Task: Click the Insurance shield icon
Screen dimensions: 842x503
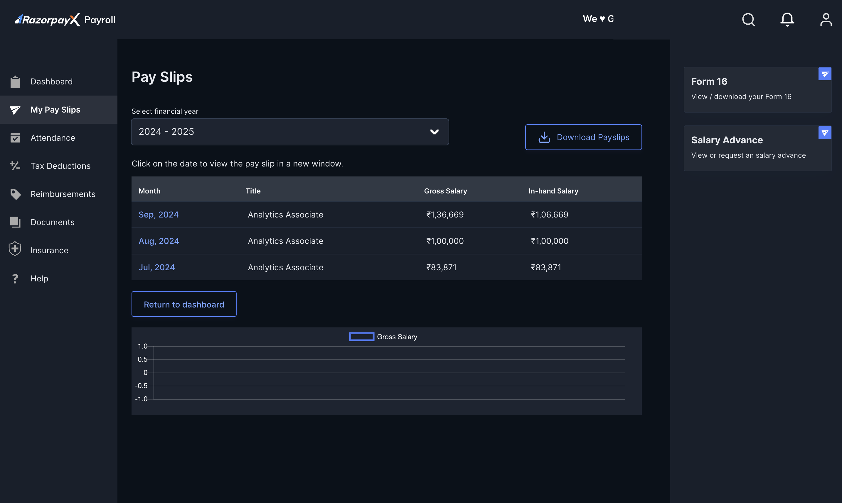Action: tap(15, 249)
